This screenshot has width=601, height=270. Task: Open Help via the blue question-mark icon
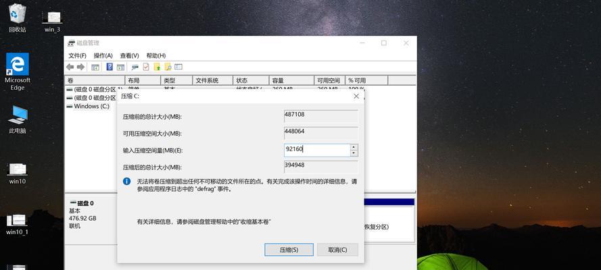pyautogui.click(x=110, y=67)
